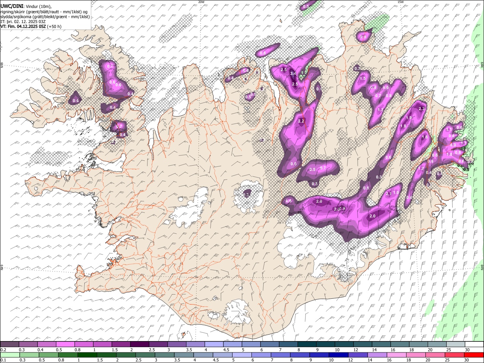Select the rain legend swatch between 3.5 and 4
Screen dimensions: 484x363
click(x=183, y=355)
